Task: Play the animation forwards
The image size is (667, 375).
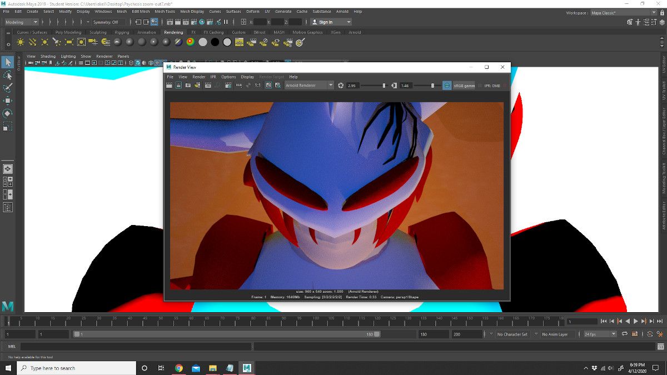Action: 635,321
